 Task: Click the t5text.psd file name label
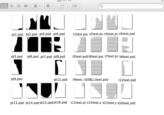coord(80,57)
